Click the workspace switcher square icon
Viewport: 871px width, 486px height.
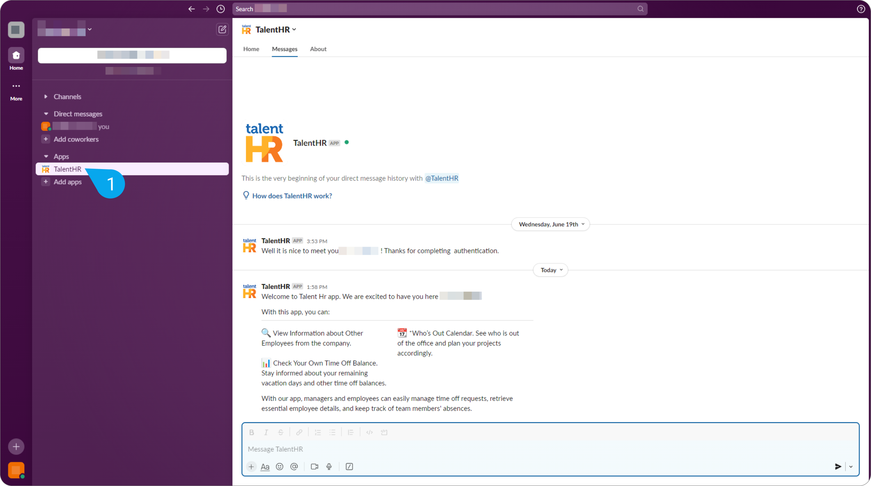(16, 30)
